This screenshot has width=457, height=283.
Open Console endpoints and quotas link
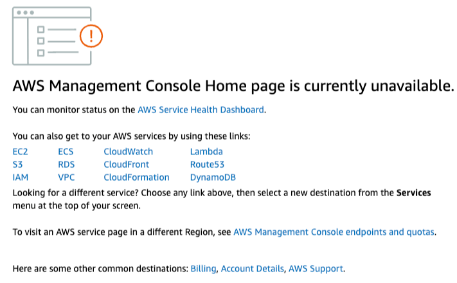(334, 232)
